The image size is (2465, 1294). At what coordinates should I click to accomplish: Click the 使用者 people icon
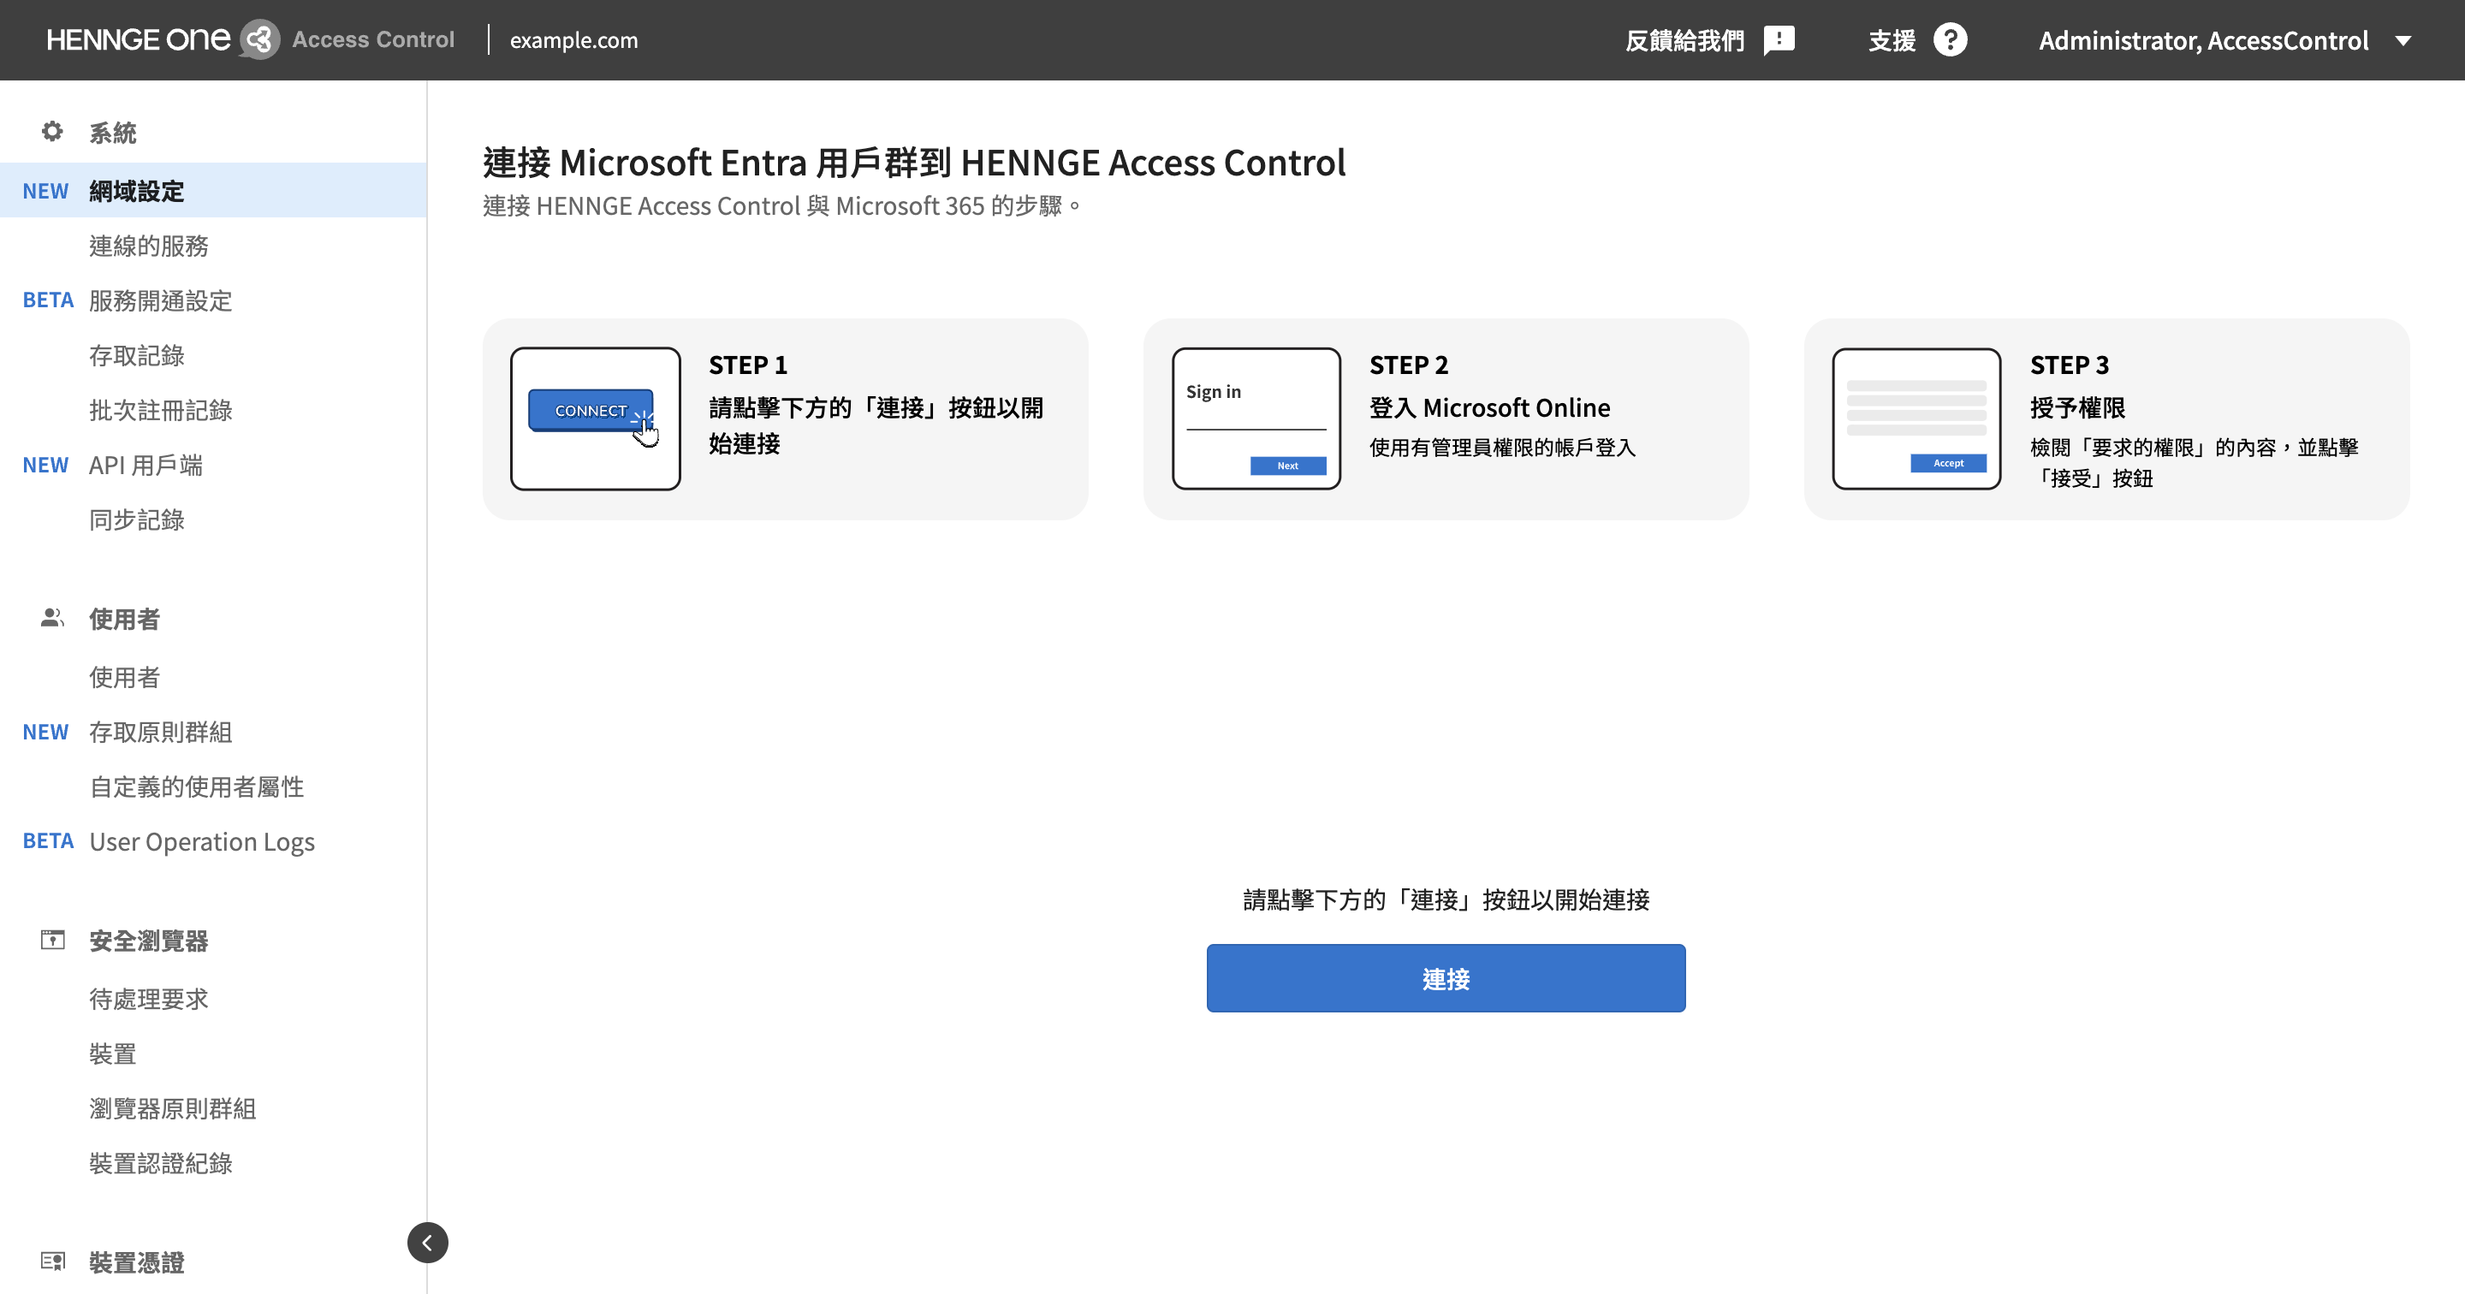pyautogui.click(x=52, y=618)
